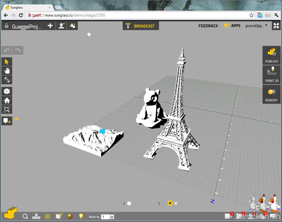Open the PRINT 3D option

coord(271,75)
